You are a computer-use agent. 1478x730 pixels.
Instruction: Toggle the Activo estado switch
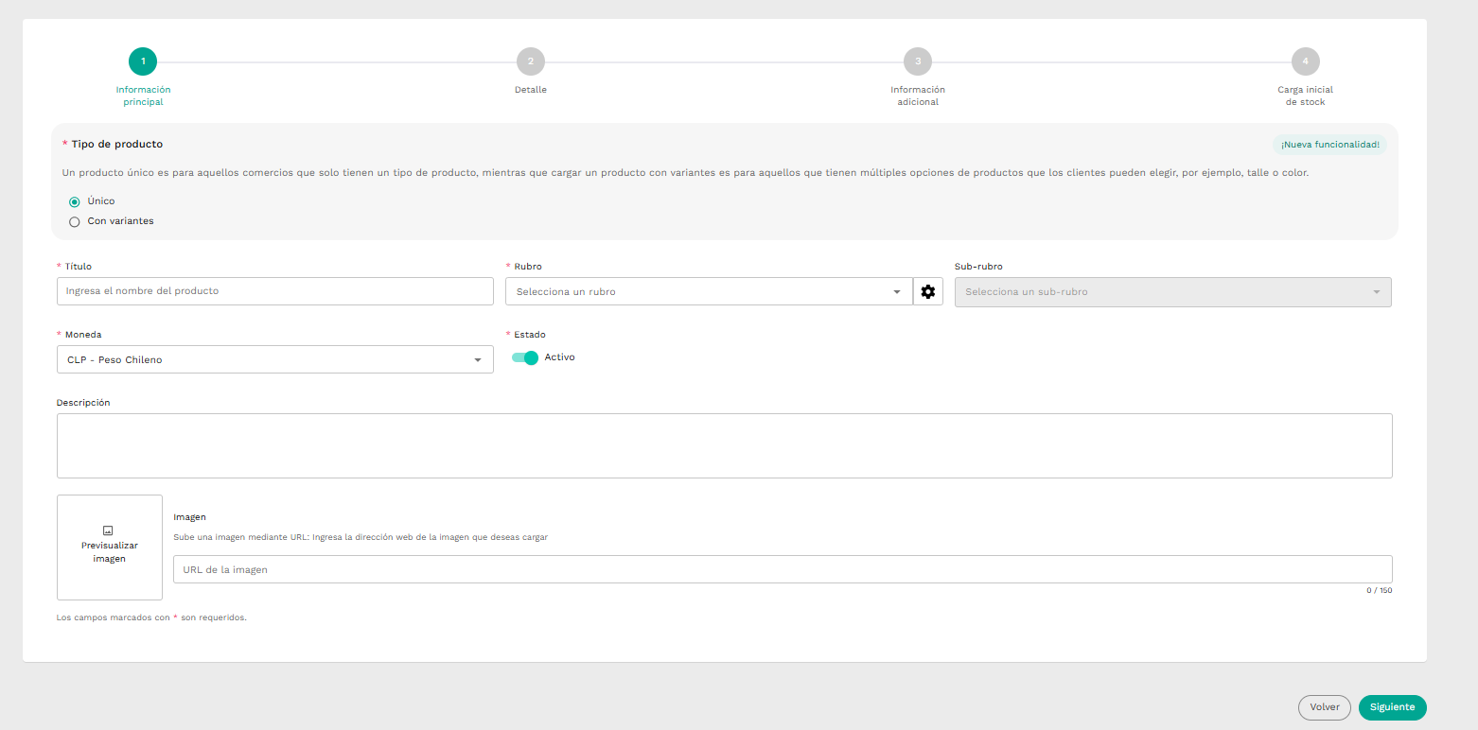tap(525, 357)
